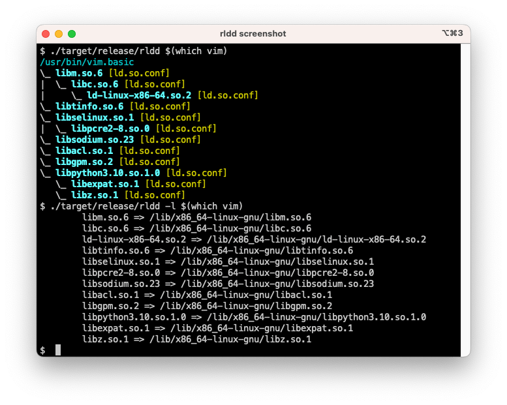
Task: Minimize the terminal with the yellow button
Action: (59, 34)
